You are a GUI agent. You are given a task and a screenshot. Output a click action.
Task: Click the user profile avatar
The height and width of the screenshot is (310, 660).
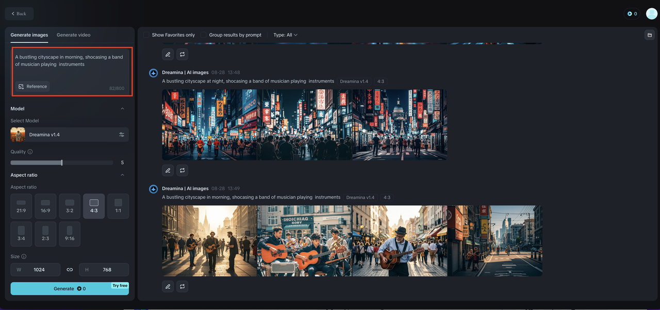651,14
